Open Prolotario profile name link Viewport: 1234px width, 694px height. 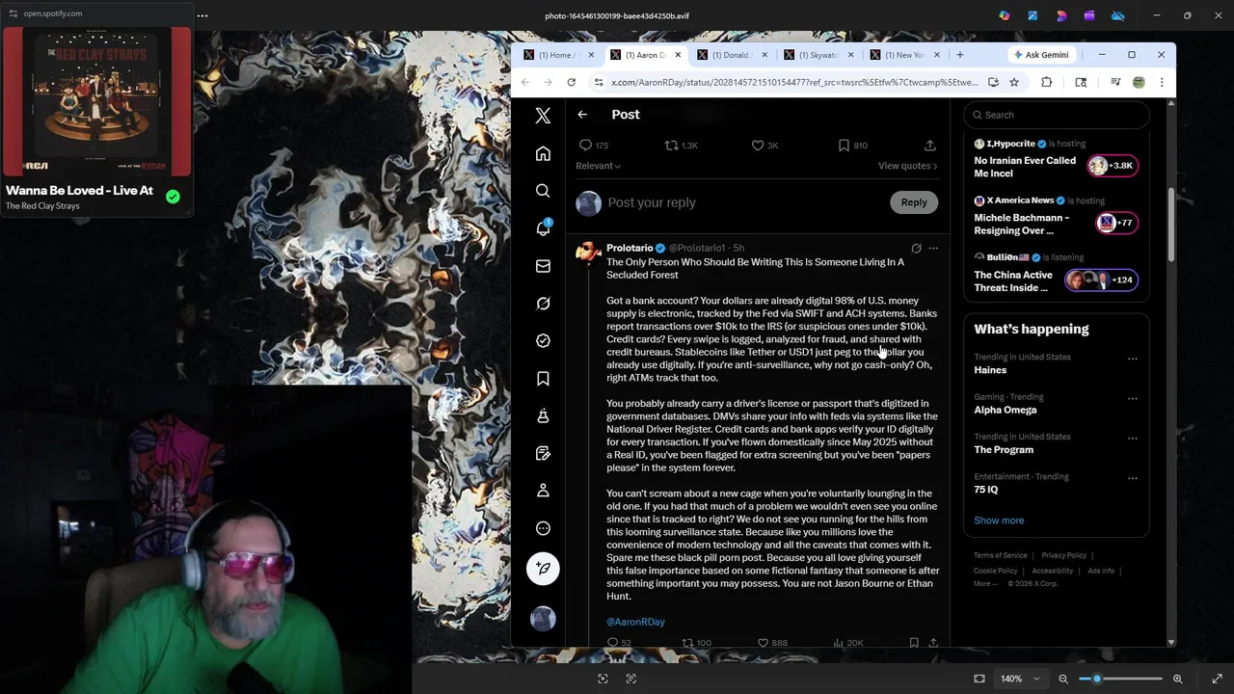[630, 248]
